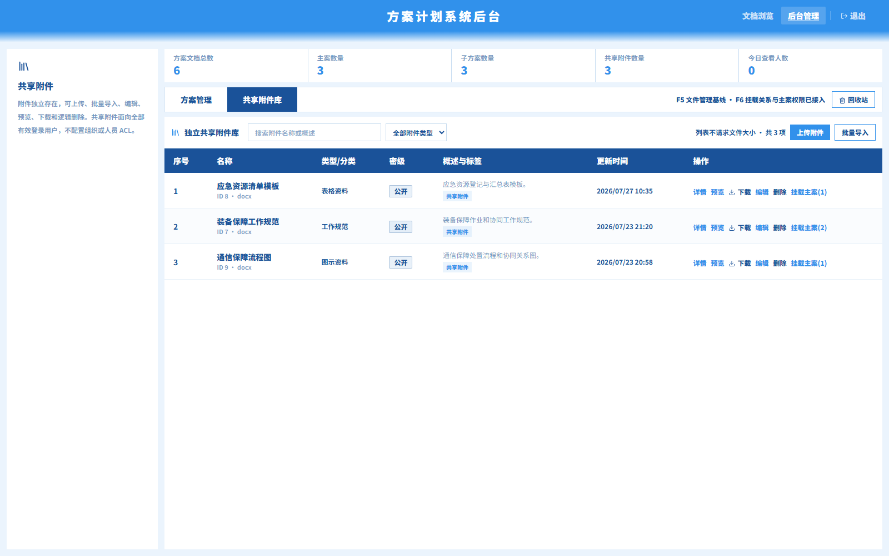Click 预览 for 应急资源清单模板
Screen dimensions: 889x556
pos(717,192)
